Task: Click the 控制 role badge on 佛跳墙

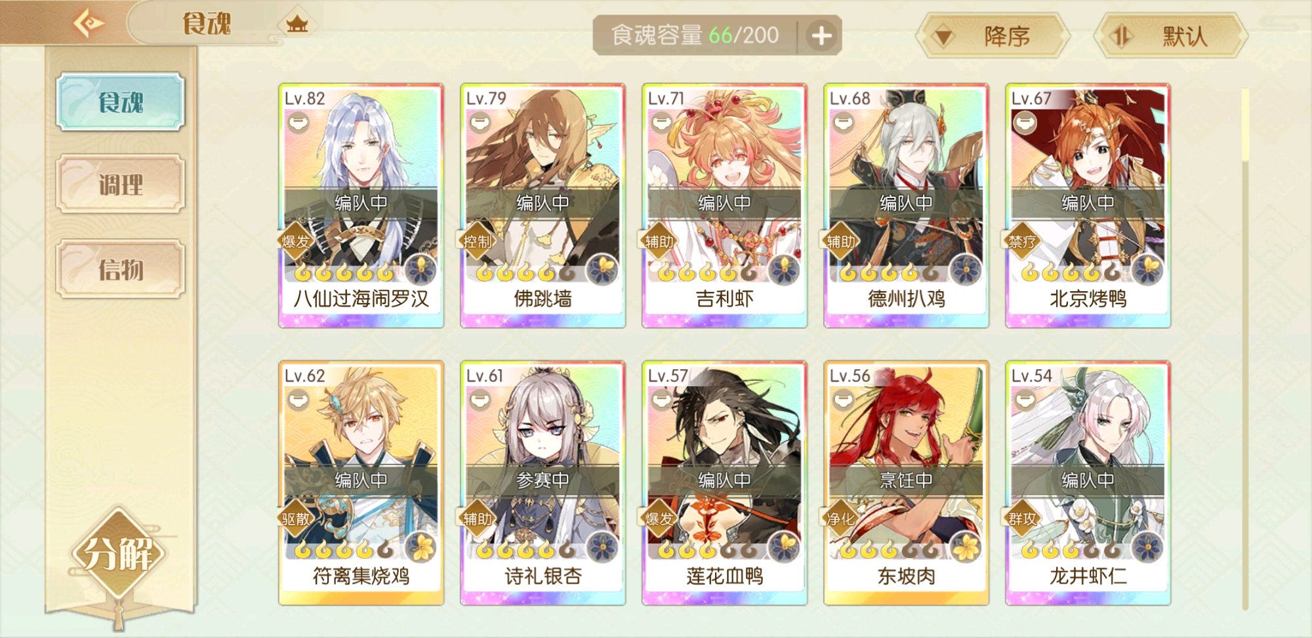Action: (477, 241)
